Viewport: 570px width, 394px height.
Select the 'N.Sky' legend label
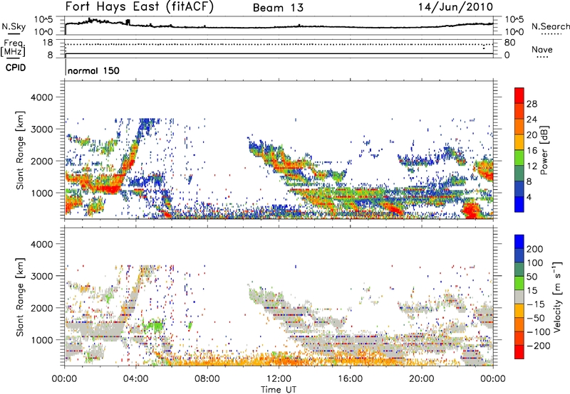tap(14, 26)
